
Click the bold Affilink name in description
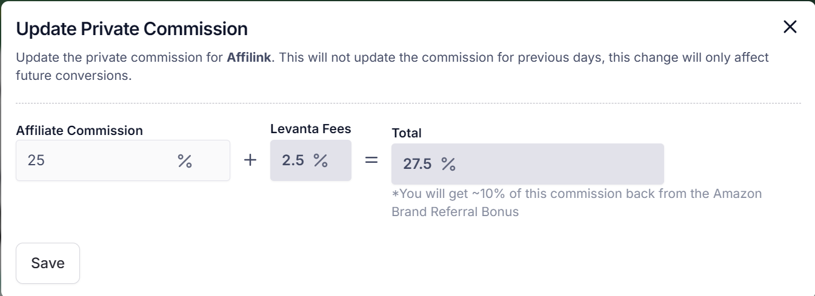coord(250,58)
